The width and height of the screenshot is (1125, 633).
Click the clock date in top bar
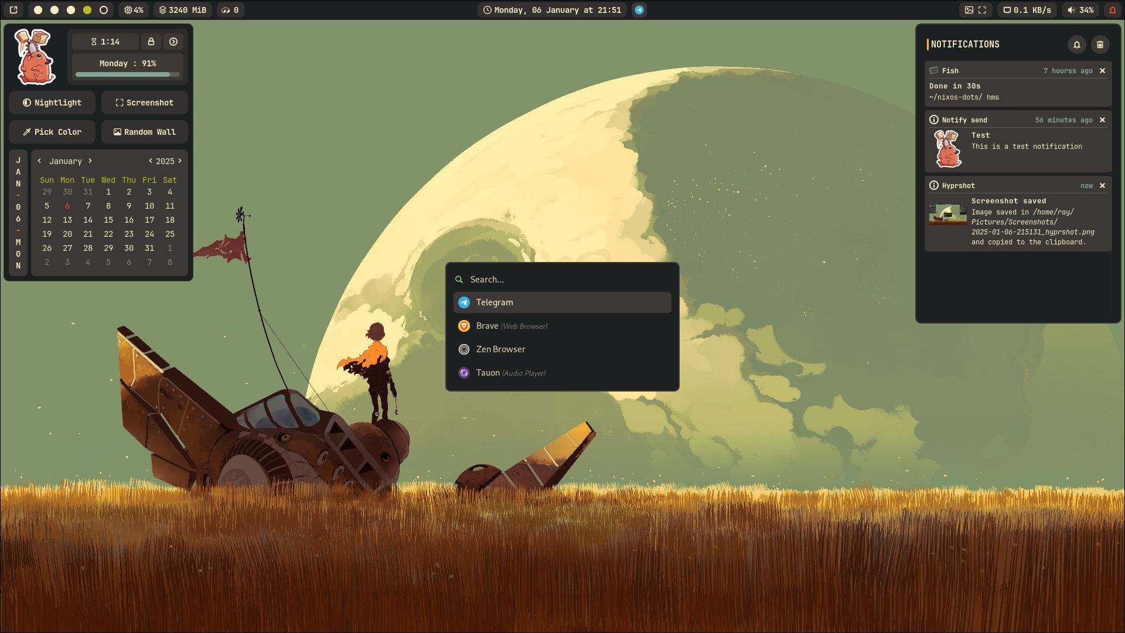[552, 10]
